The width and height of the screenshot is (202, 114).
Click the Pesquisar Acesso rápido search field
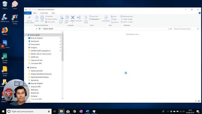pyautogui.click(x=186, y=29)
